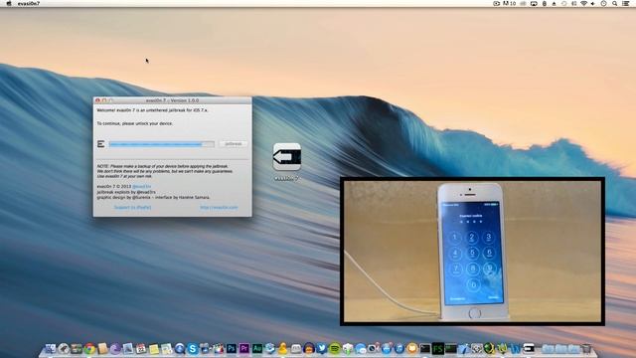Click the 'To continue, please unlock your device' text
Screen dimensions: 636x358
point(135,123)
